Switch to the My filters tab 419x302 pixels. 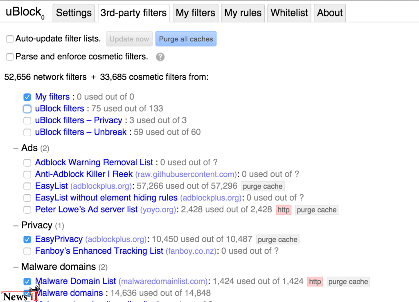point(196,13)
